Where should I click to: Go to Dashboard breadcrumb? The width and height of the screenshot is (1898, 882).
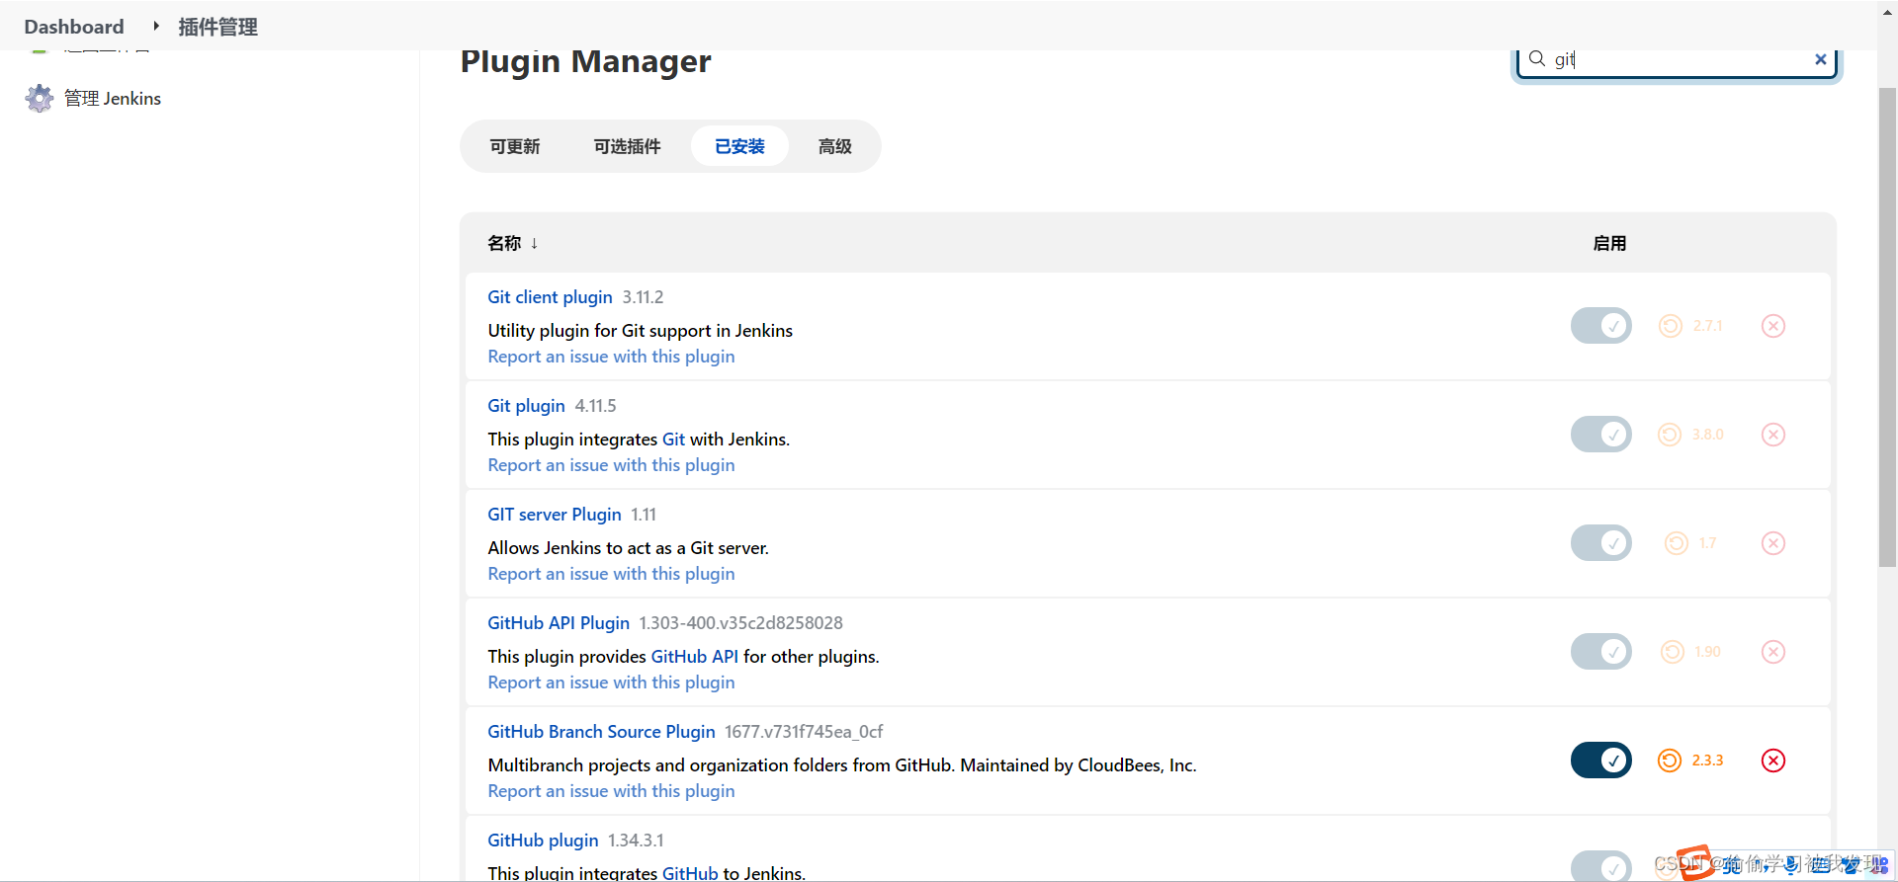pos(74,27)
